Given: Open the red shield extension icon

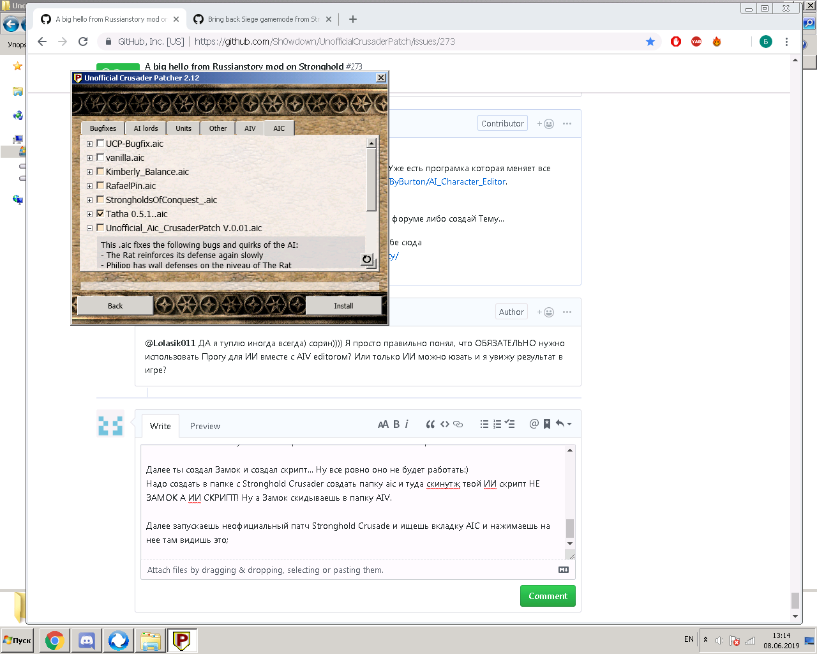Looking at the screenshot, I should click(676, 42).
